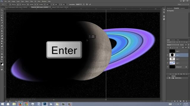Select the Gradient tool

2,39
